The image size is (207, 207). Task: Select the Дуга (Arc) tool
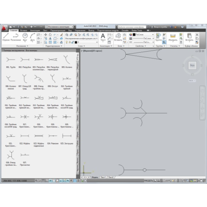tap(33, 37)
